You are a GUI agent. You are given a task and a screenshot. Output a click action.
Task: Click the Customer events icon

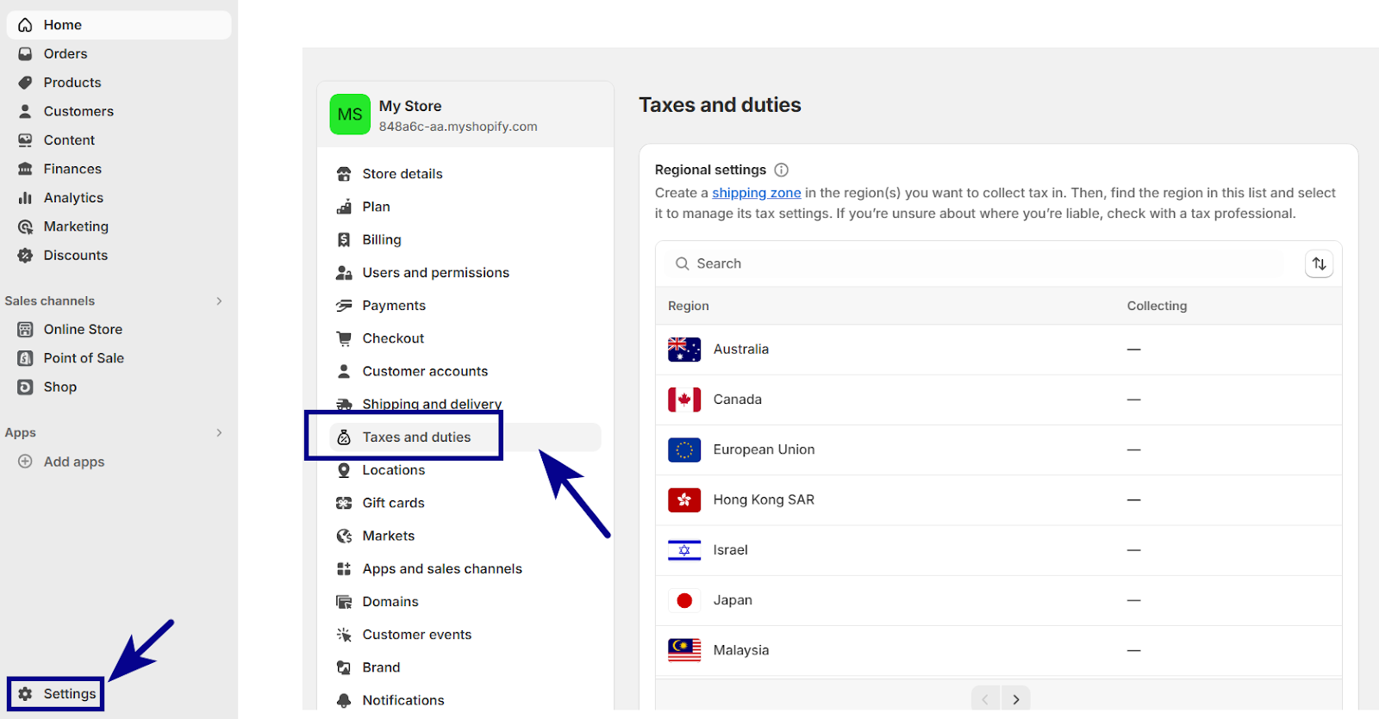point(344,635)
